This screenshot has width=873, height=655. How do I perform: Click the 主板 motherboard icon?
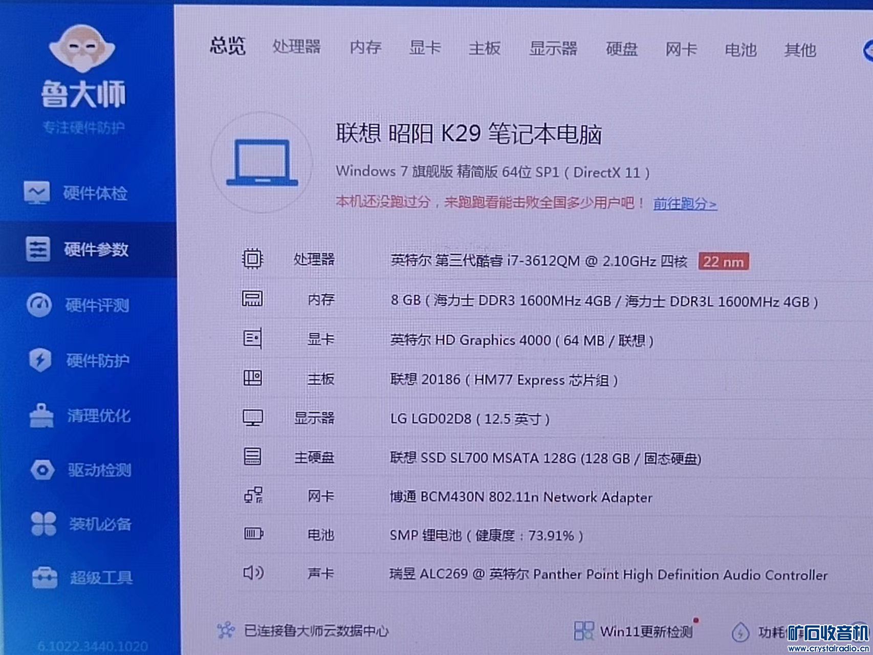coord(252,378)
